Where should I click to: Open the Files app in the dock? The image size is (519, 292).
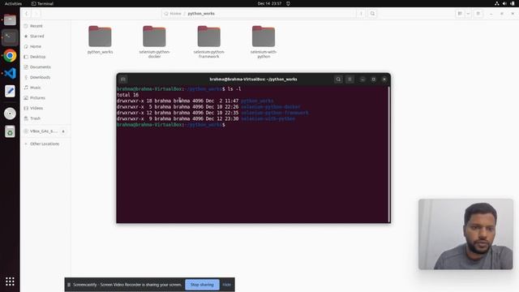click(10, 19)
